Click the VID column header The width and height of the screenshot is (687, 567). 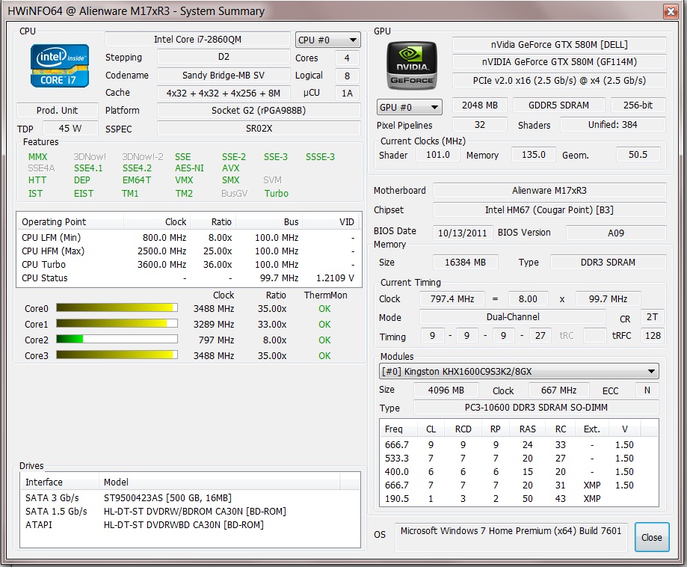coord(332,221)
